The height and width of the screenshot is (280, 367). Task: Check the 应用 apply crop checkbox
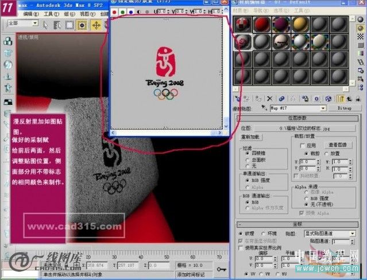302,146
